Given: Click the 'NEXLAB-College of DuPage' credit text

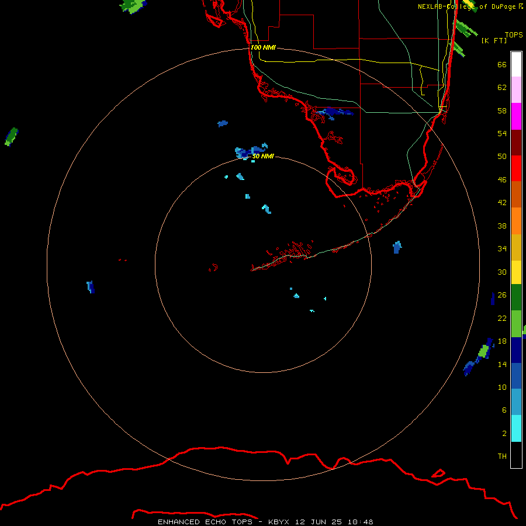Looking at the screenshot, I should [467, 6].
